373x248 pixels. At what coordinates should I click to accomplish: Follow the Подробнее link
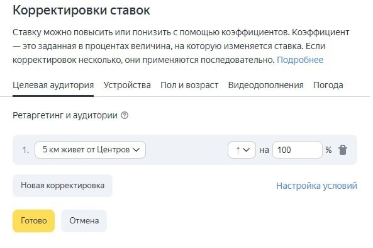point(300,60)
